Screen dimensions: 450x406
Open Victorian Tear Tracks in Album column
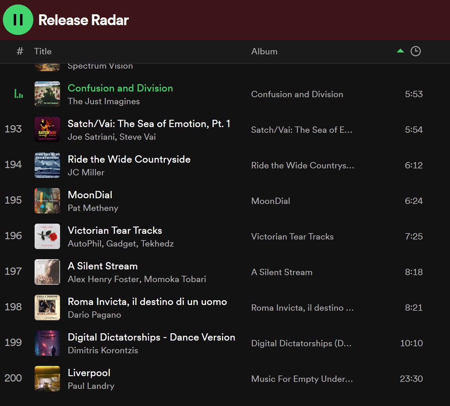292,237
